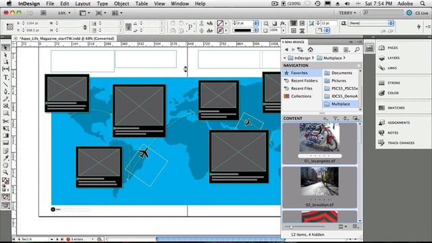Image resolution: width=432 pixels, height=243 pixels.
Task: Select the Zoom tool in toolbox
Action: click(x=5, y=173)
